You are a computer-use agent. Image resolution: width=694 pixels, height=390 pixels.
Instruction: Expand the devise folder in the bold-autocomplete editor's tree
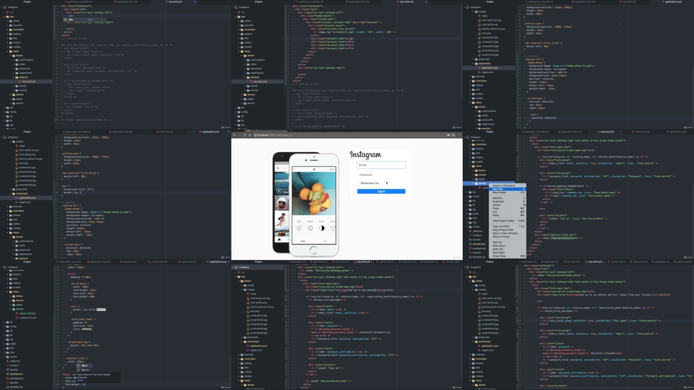[11, 296]
